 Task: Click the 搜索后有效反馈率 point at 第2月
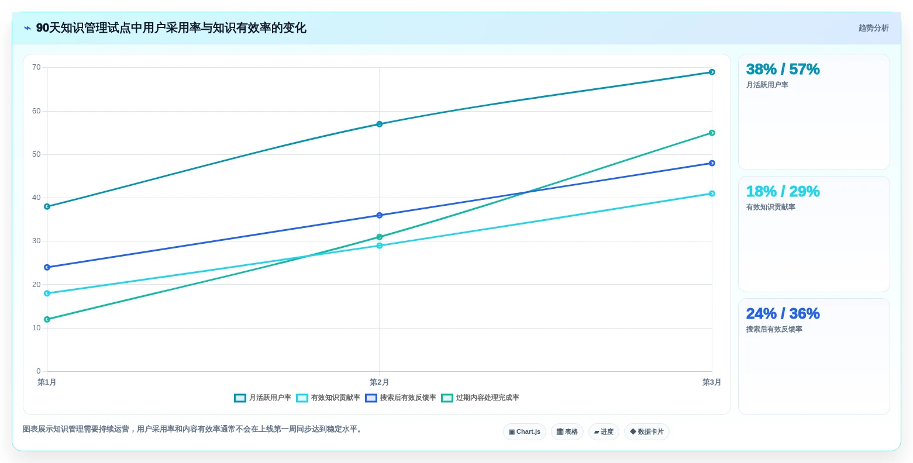pyautogui.click(x=380, y=215)
